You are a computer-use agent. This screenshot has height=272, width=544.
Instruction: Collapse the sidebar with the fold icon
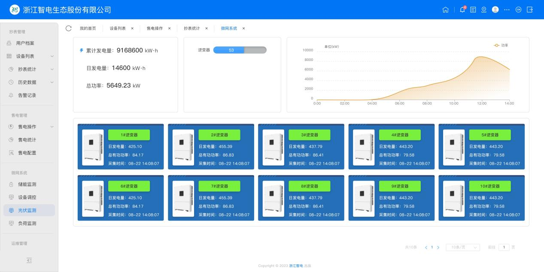(29, 260)
